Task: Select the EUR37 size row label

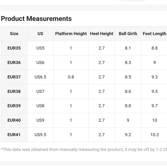Action: 14,77
